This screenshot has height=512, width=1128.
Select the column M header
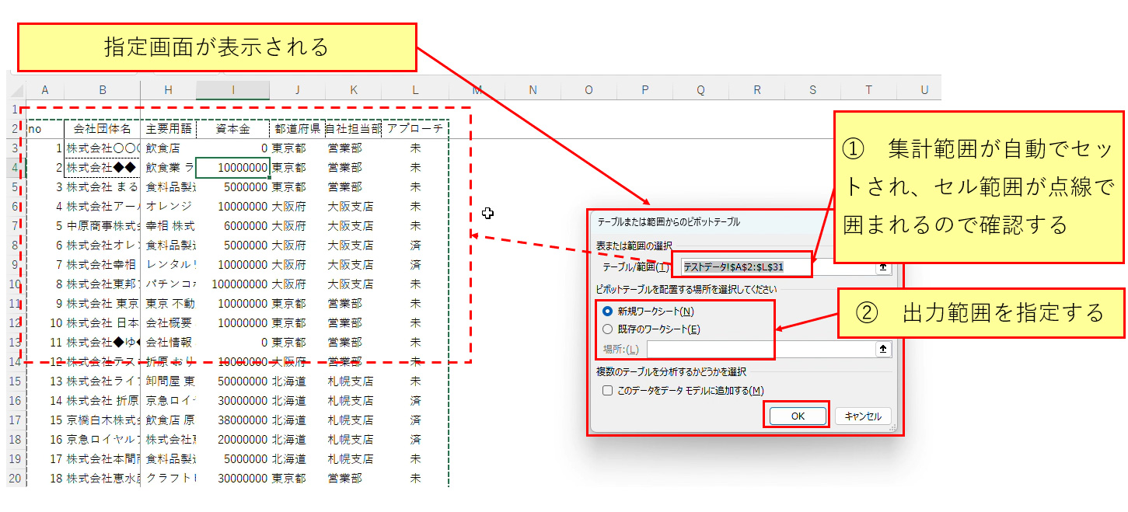pos(477,90)
